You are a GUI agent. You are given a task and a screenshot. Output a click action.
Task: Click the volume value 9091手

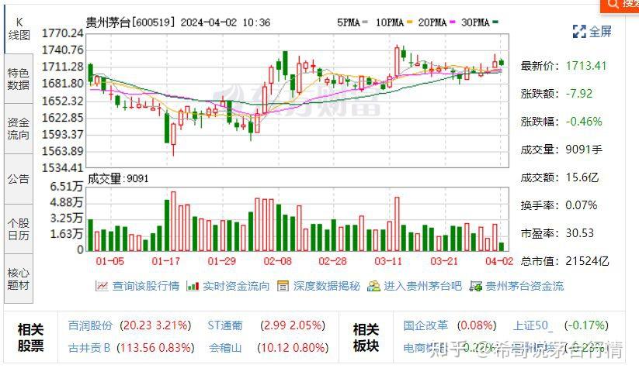tap(584, 150)
